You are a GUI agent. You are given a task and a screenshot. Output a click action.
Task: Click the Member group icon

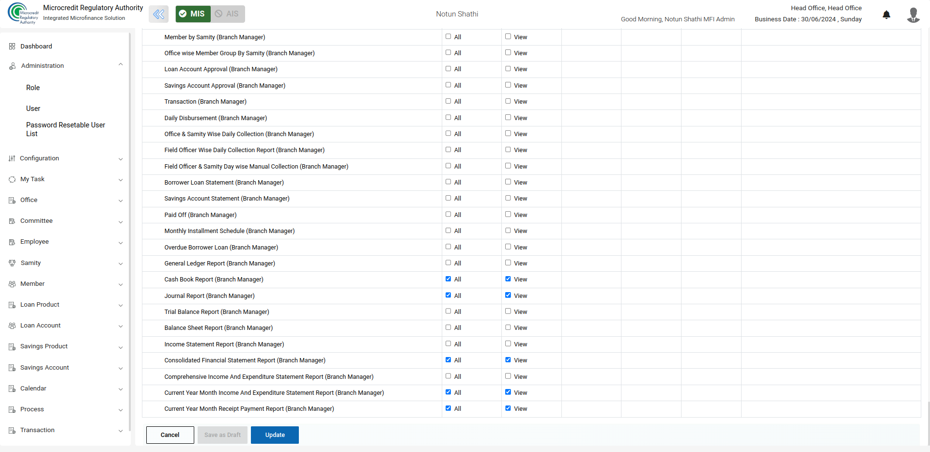[x=12, y=284]
